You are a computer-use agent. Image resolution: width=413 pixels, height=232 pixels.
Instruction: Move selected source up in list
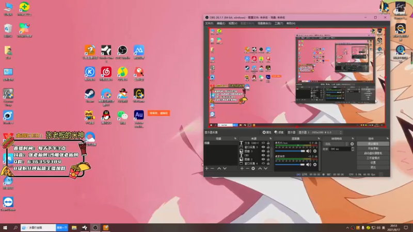click(260, 169)
